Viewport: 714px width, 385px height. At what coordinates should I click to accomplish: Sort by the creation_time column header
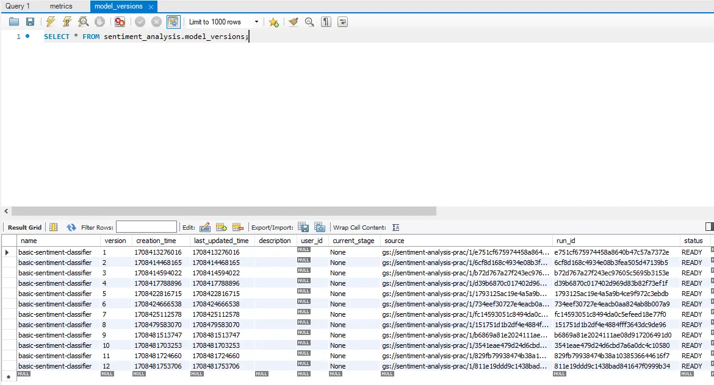pyautogui.click(x=156, y=241)
